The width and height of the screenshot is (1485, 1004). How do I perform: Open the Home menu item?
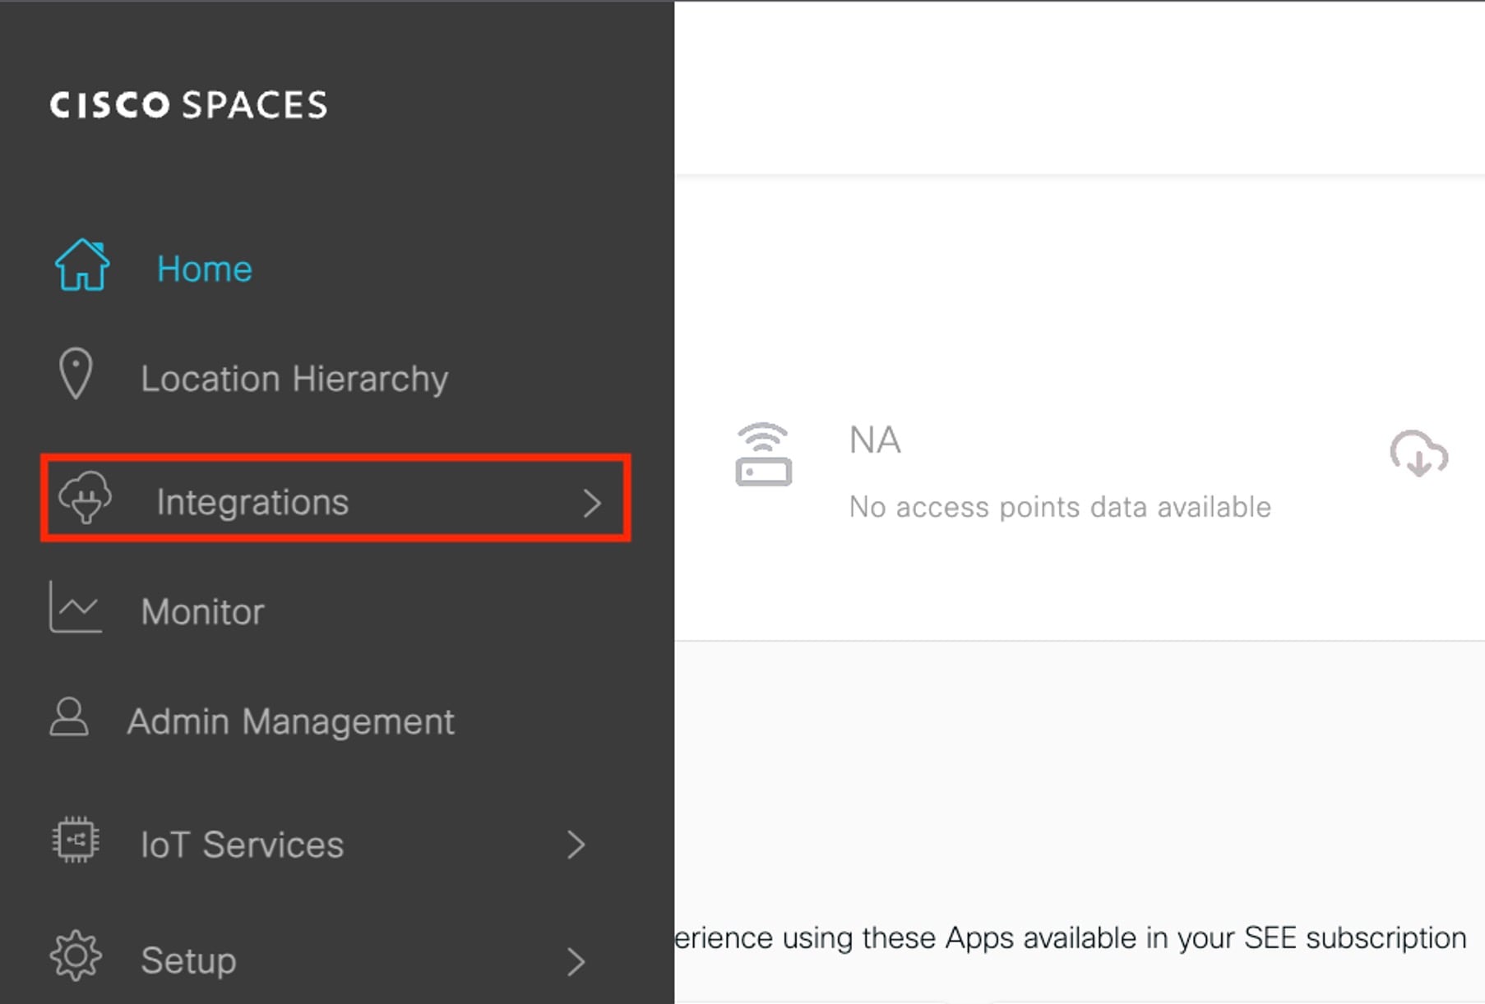click(x=205, y=269)
